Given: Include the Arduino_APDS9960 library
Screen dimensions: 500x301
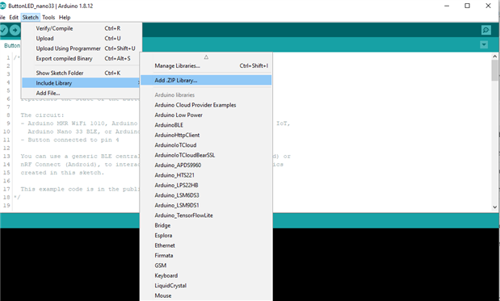Looking at the screenshot, I should click(206, 165).
